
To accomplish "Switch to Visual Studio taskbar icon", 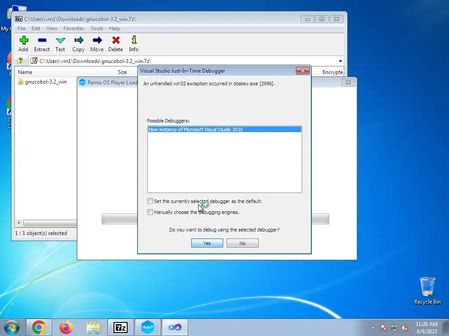I will click(x=175, y=327).
